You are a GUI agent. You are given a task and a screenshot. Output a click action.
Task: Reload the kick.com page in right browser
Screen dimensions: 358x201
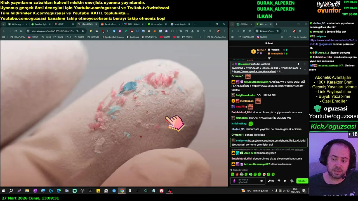click(x=244, y=31)
